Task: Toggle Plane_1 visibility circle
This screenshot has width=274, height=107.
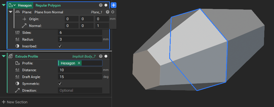Action: 113,12
